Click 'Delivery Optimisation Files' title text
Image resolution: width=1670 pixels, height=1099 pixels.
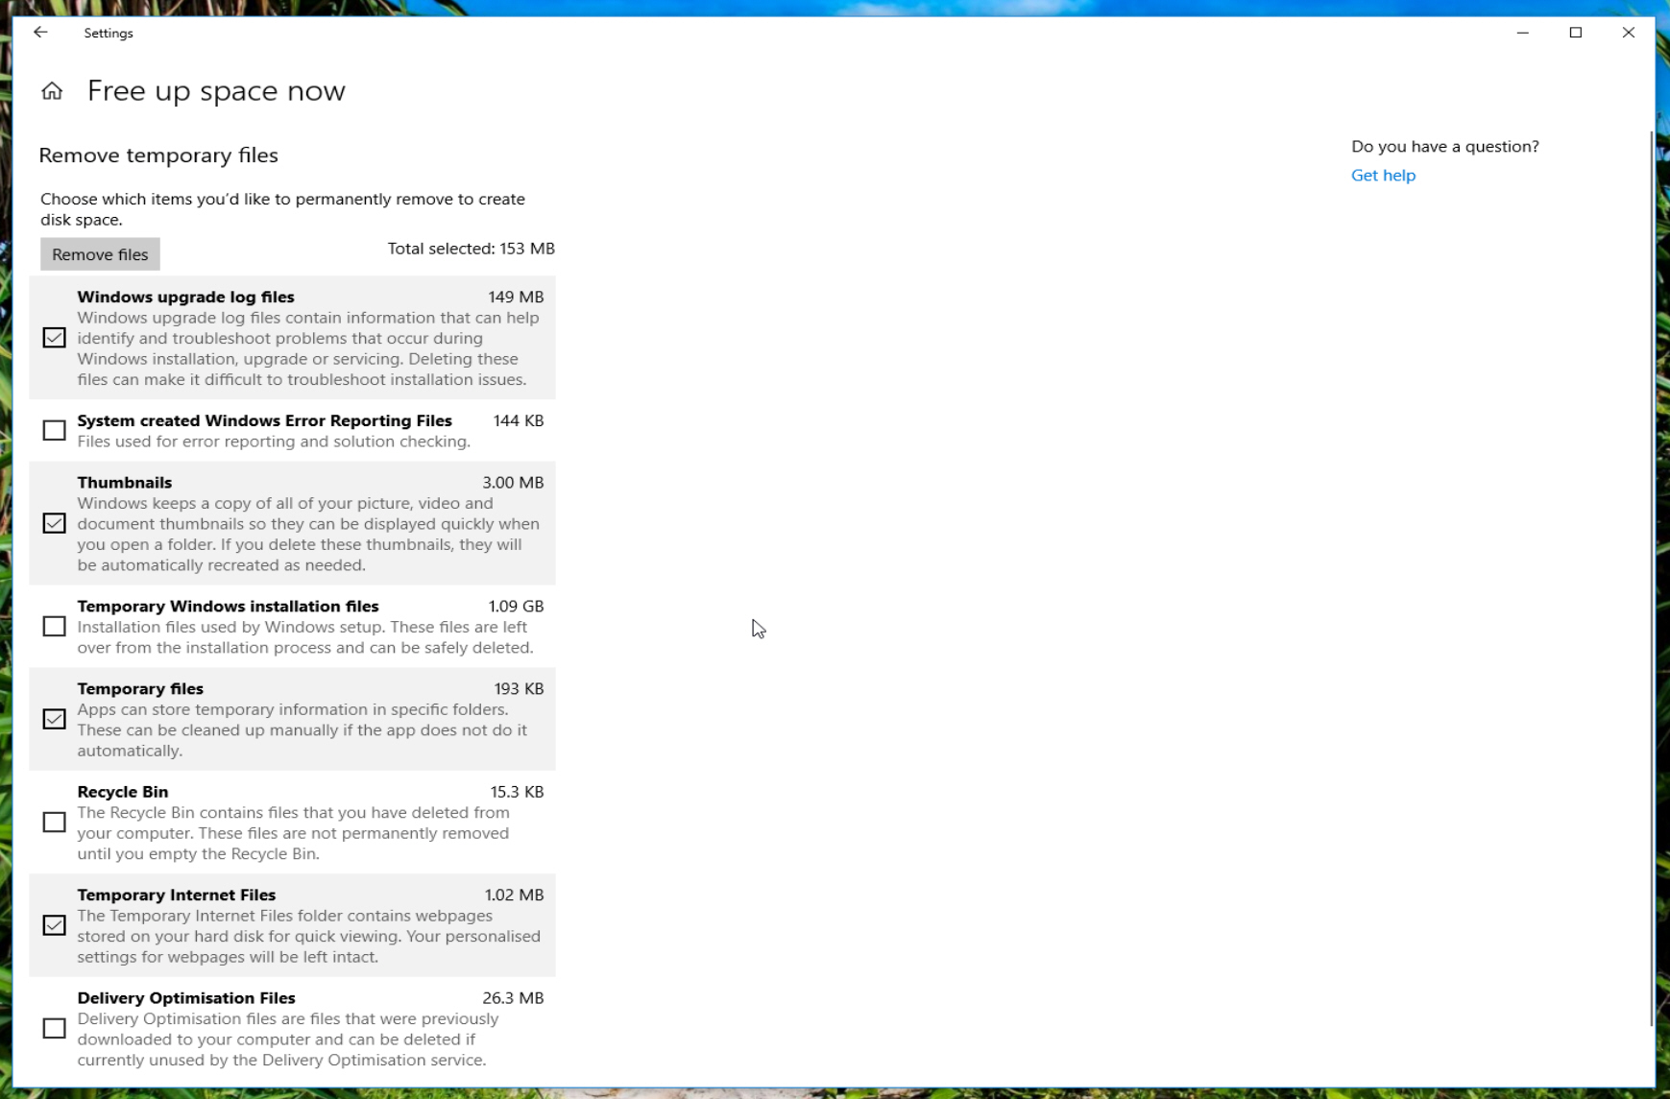coord(186,998)
